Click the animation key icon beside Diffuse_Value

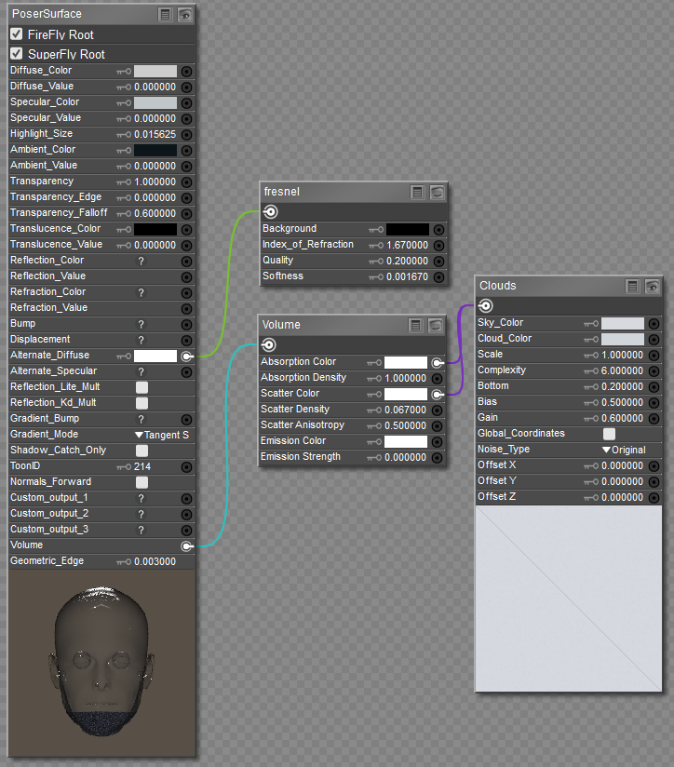tap(123, 87)
